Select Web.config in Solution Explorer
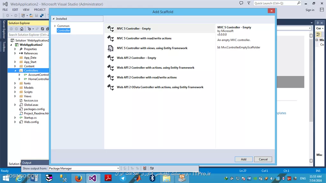 coord(31,122)
